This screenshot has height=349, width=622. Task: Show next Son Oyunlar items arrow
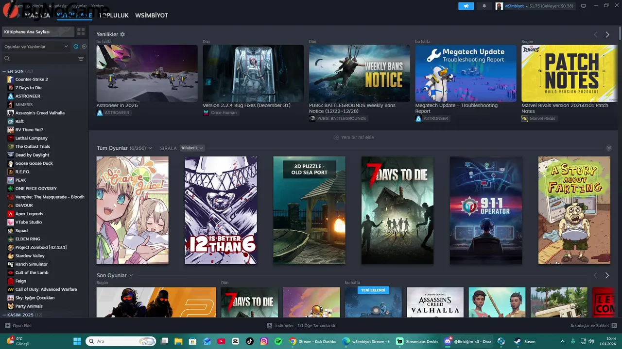pos(607,275)
